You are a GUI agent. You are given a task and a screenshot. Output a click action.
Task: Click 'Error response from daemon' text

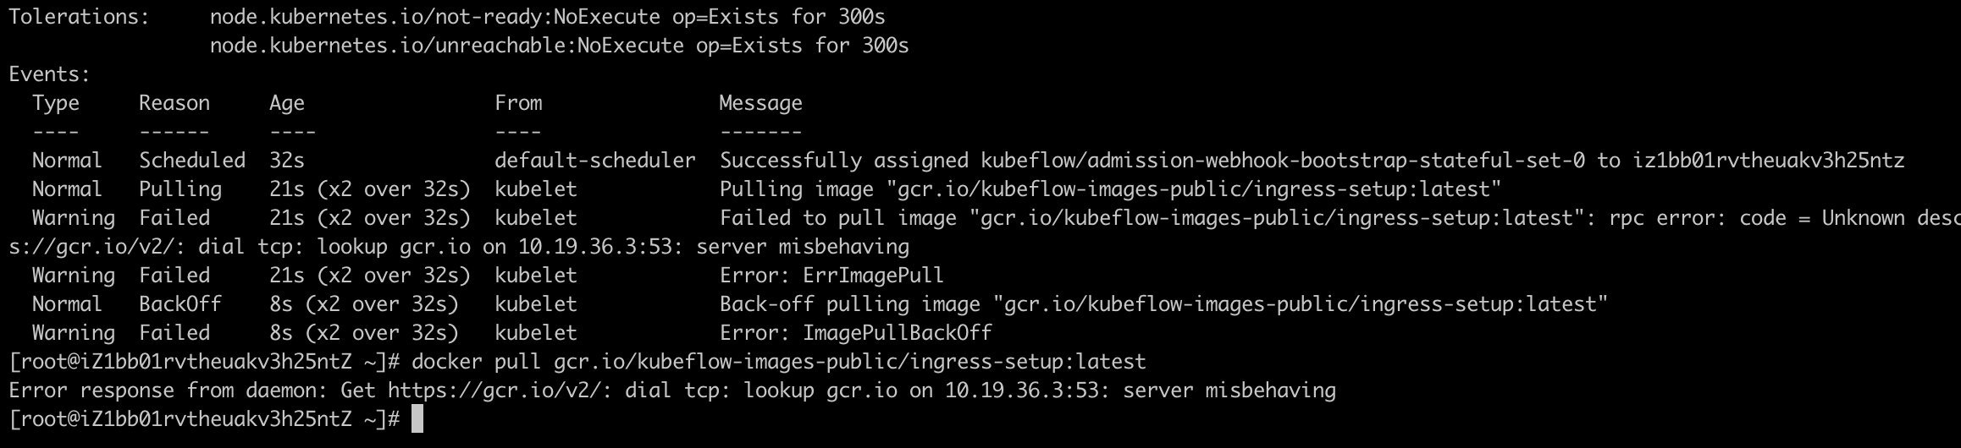[169, 391]
